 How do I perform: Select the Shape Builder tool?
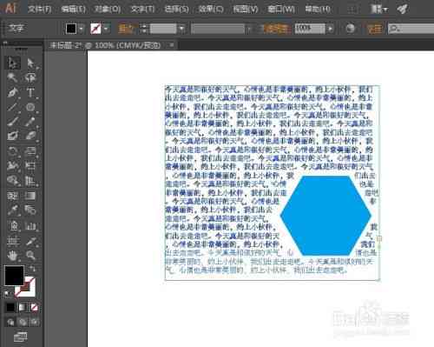tap(13, 181)
